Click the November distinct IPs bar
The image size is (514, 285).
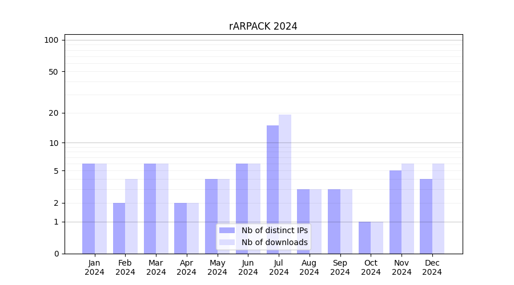[395, 211]
